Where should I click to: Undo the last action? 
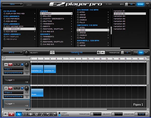click(48, 114)
